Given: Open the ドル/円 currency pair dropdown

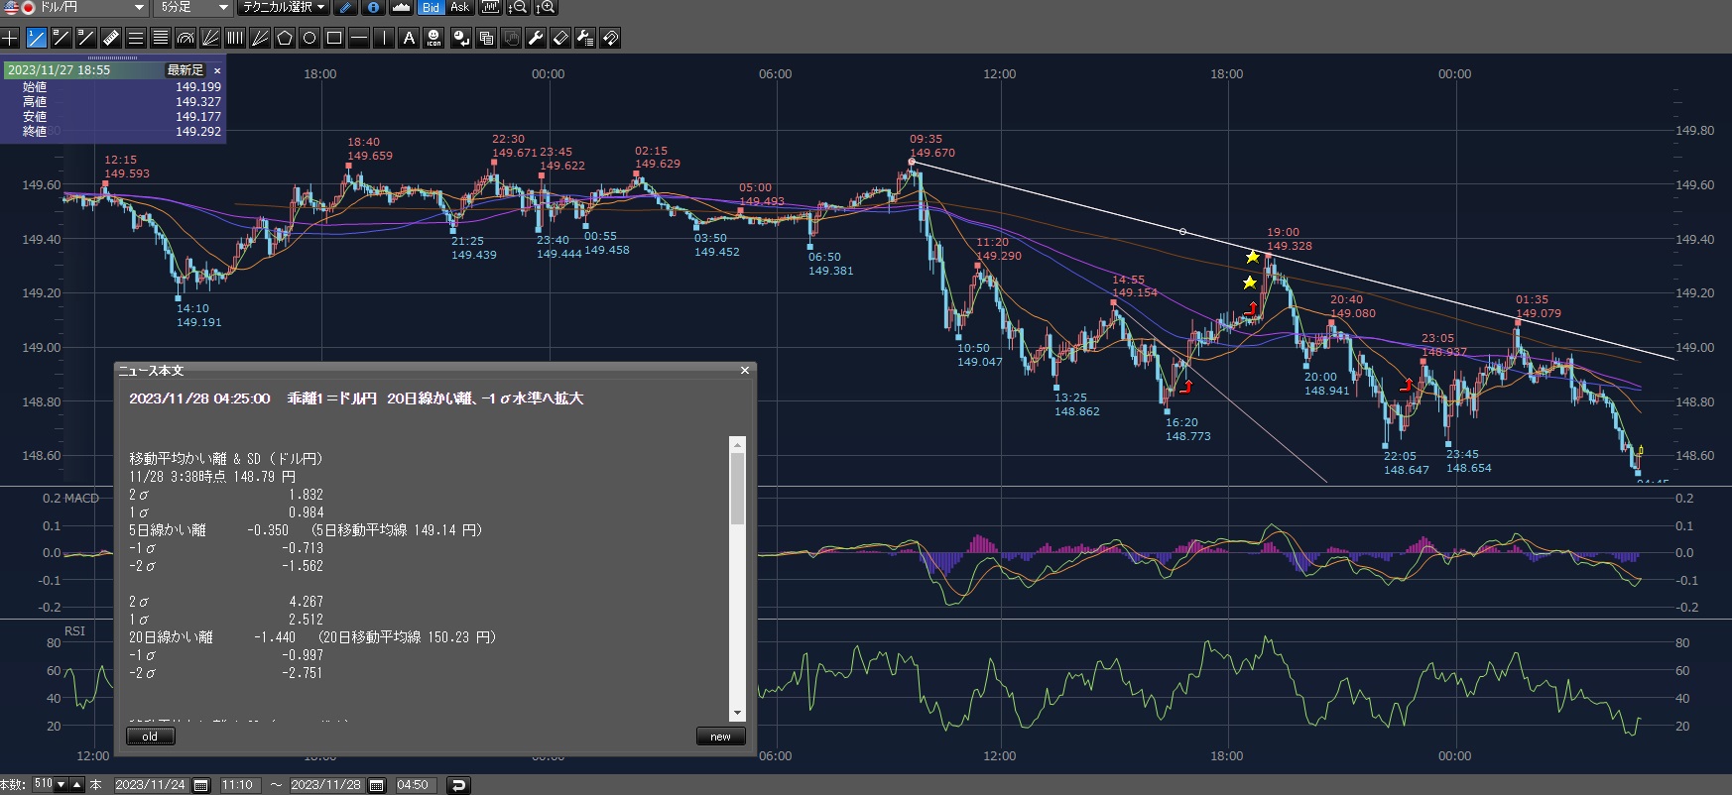Looking at the screenshot, I should (139, 8).
